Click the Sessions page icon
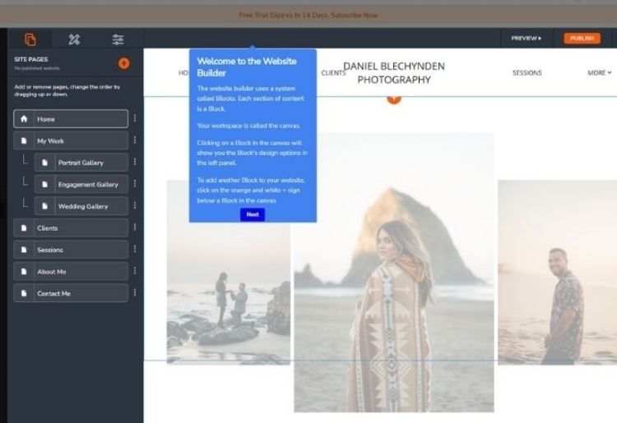Image resolution: width=617 pixels, height=423 pixels. click(24, 250)
